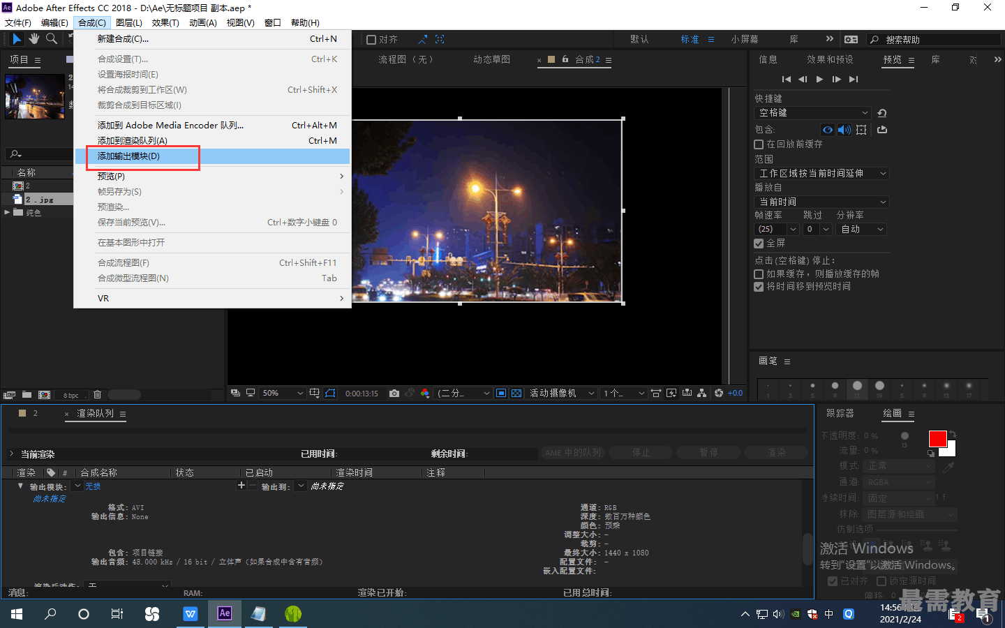Click the 搜索帮助 search field

(935, 40)
